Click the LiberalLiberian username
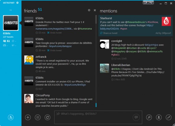 coord(121,65)
